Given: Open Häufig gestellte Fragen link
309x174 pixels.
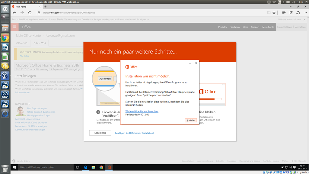Looking at the screenshot, I should click(39, 115).
